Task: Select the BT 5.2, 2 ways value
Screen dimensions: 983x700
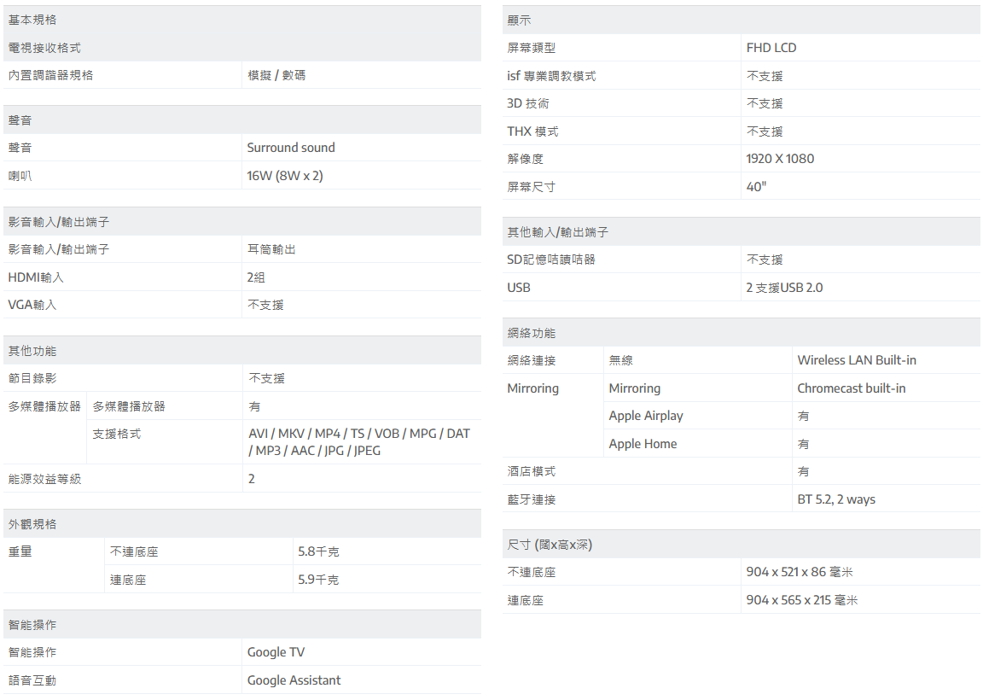Action: click(x=836, y=499)
